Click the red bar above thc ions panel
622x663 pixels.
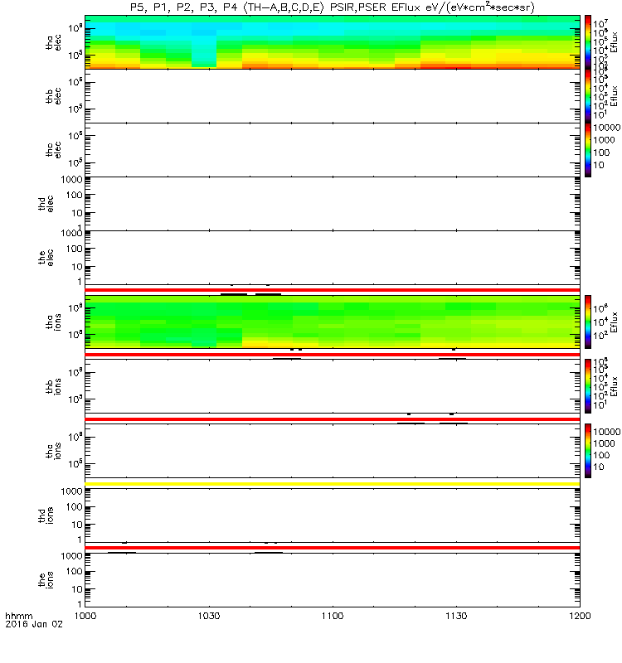pos(333,419)
